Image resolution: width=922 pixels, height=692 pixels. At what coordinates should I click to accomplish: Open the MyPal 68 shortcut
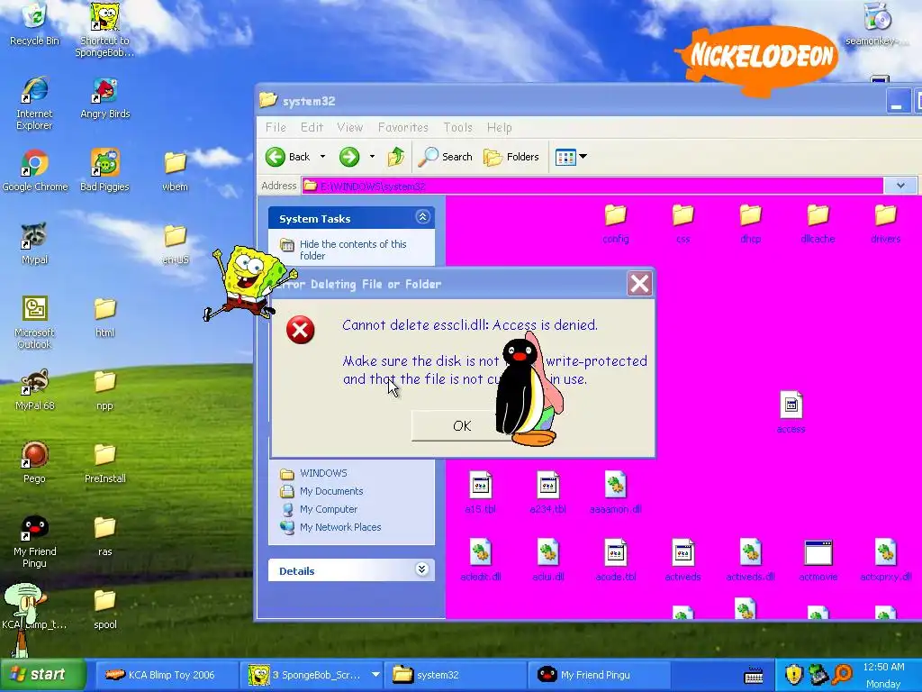point(35,389)
